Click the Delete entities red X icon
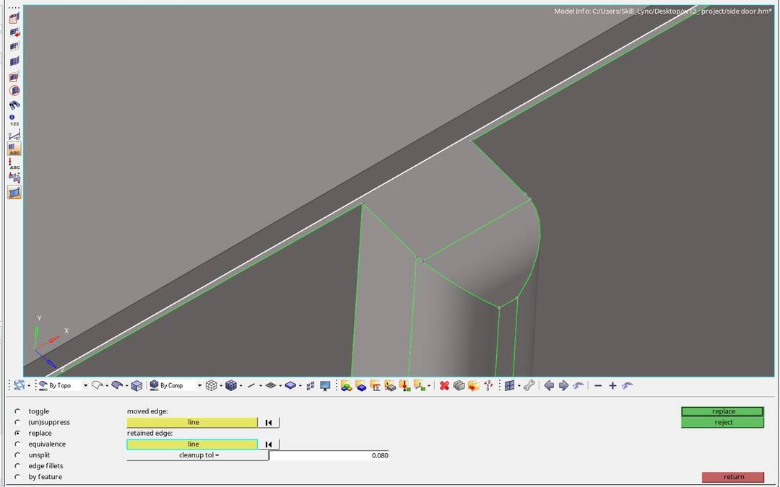The width and height of the screenshot is (780, 487). tap(444, 385)
